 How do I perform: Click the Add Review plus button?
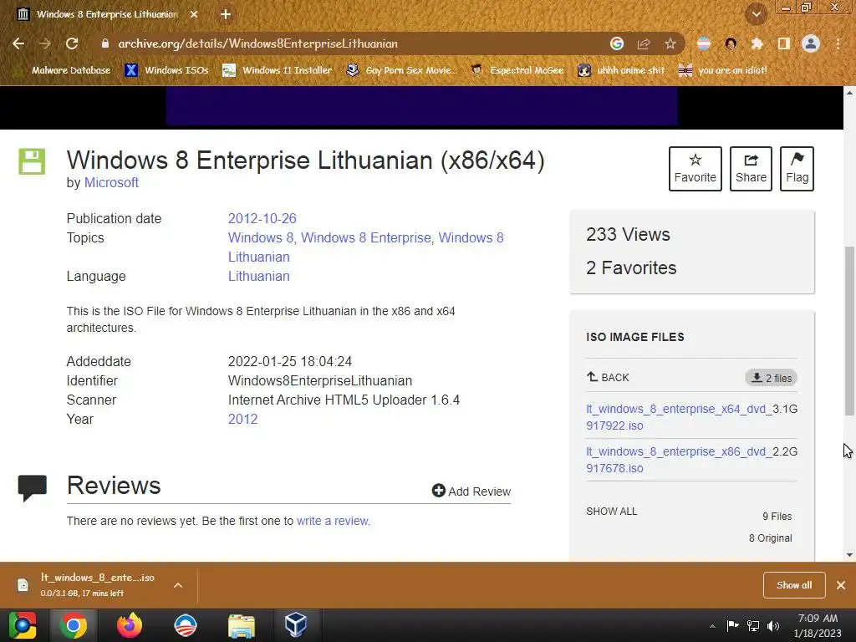pos(471,491)
